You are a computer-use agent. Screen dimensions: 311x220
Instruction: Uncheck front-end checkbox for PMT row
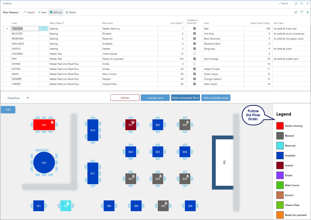pos(194,59)
